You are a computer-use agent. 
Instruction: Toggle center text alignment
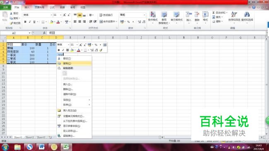coord(79,22)
